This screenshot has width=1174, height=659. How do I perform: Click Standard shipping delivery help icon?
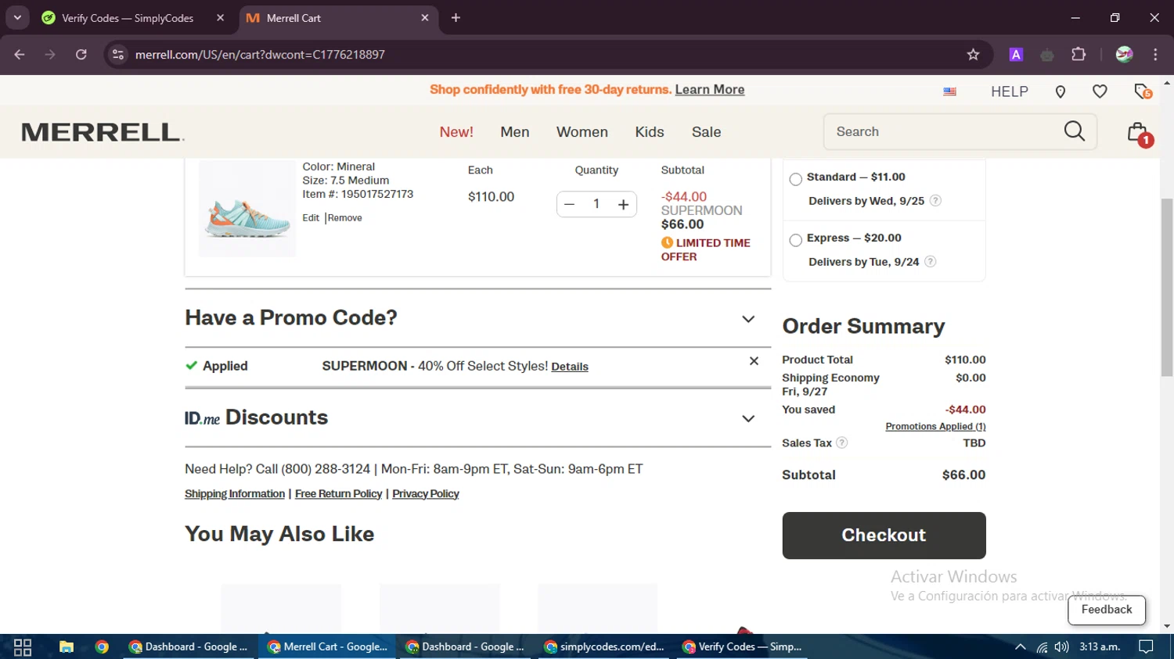tap(935, 201)
